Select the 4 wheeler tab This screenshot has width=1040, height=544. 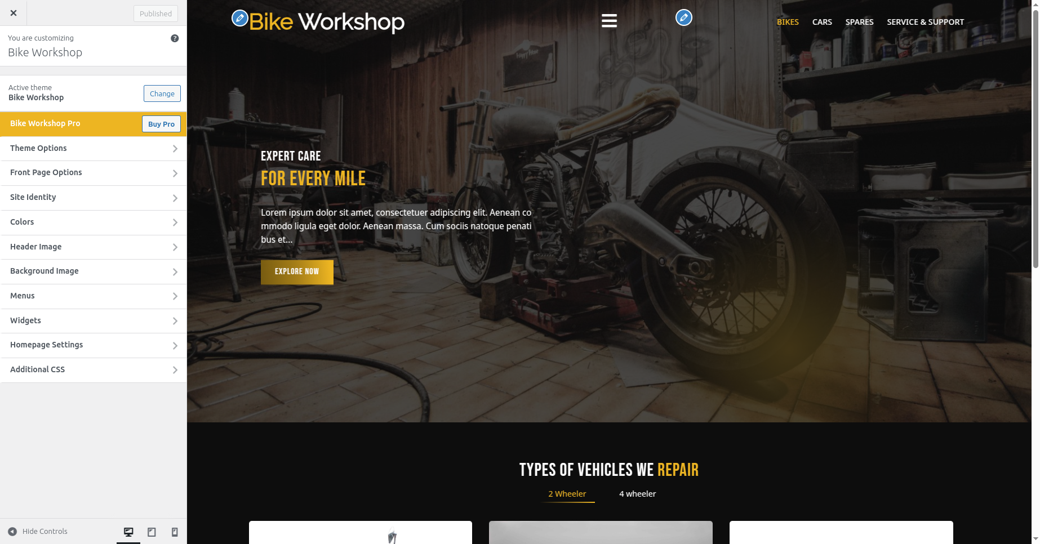point(637,494)
